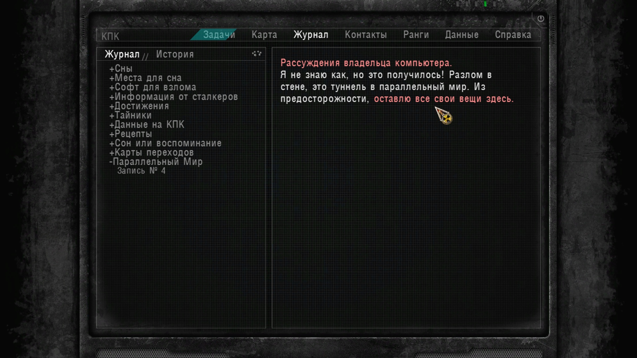
Task: Select the Журнал sub-tab
Action: pyautogui.click(x=122, y=54)
